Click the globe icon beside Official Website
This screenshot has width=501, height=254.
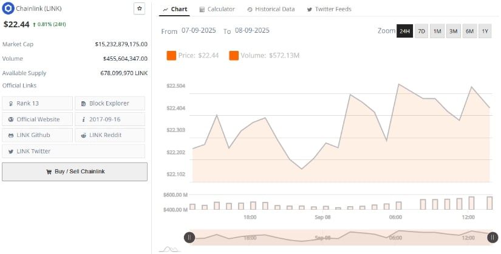click(11, 119)
